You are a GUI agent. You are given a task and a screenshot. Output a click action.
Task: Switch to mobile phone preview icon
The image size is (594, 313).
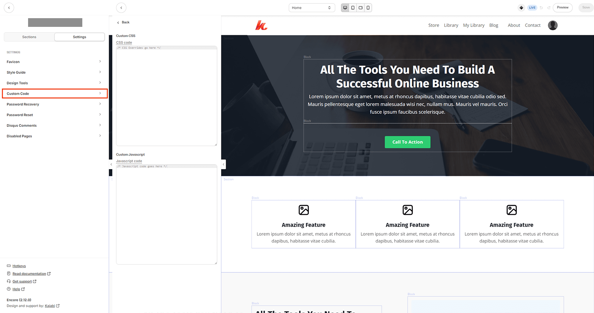coord(368,8)
